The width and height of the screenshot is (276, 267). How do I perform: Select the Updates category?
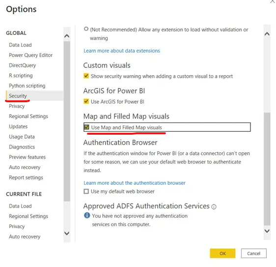click(18, 126)
